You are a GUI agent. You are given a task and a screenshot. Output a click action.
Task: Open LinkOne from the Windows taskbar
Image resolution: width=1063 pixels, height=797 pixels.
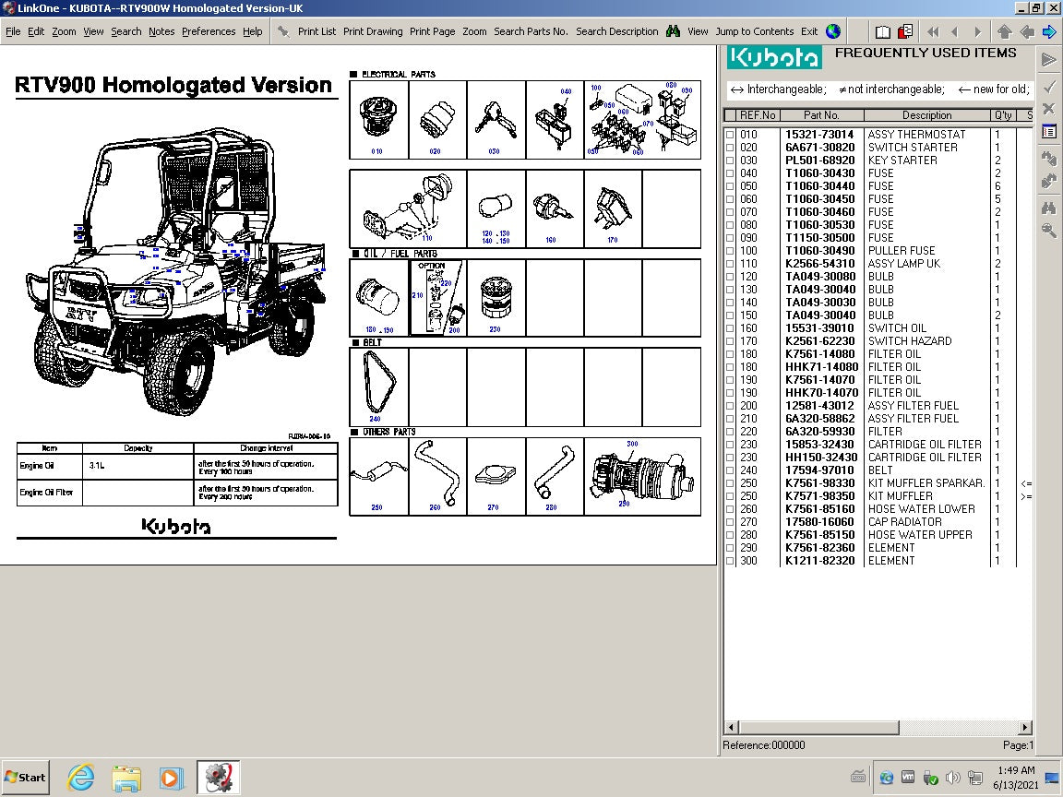click(x=219, y=777)
